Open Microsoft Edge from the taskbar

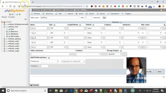click(71, 91)
